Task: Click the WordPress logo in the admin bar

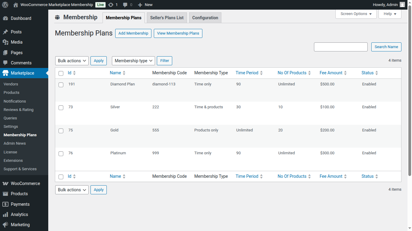Action: (5, 5)
